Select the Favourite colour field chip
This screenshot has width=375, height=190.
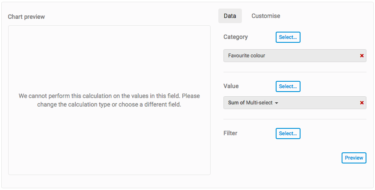click(247, 56)
